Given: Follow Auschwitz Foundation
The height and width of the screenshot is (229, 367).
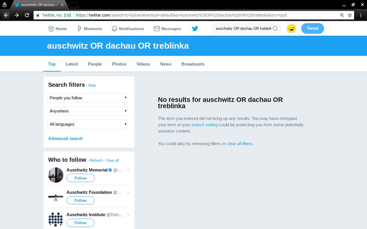Looking at the screenshot, I should (80, 200).
